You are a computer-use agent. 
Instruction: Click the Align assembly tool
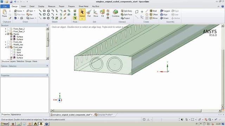(x=164, y=15)
